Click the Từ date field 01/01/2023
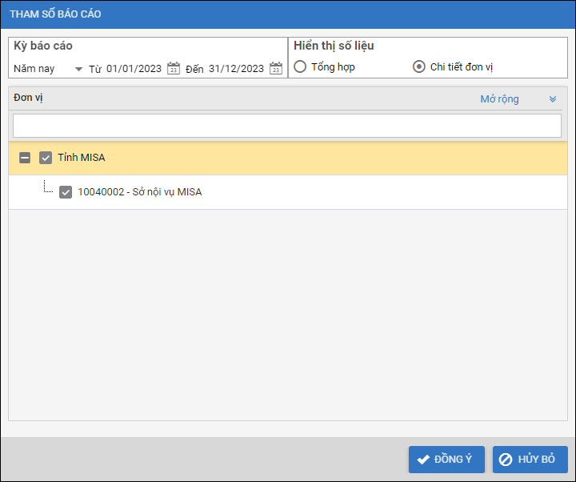The image size is (576, 482). pos(134,69)
